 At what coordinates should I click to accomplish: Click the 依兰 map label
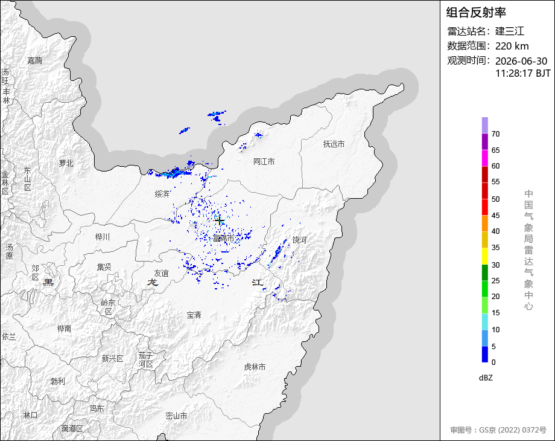[x=9, y=336]
